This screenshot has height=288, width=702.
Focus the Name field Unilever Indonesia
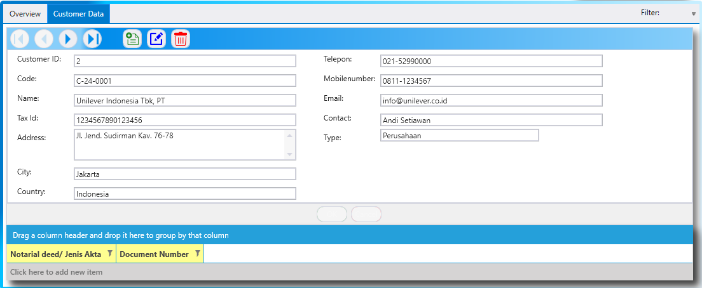pyautogui.click(x=185, y=100)
